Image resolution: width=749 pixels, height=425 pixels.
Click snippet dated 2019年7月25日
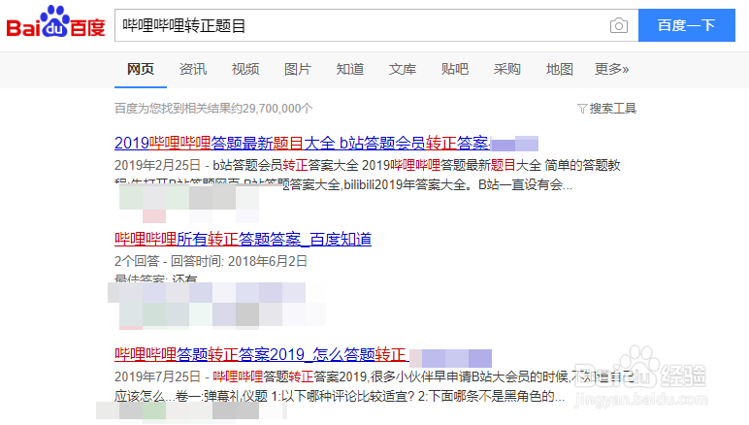(374, 386)
